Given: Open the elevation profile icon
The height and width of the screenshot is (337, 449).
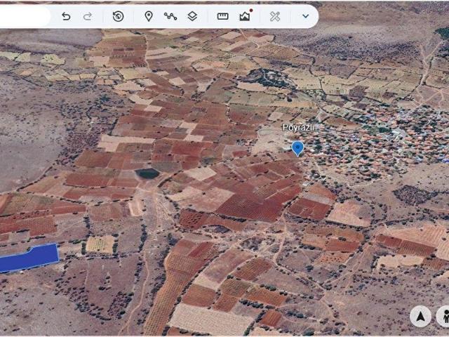Looking at the screenshot, I should coord(245,16).
